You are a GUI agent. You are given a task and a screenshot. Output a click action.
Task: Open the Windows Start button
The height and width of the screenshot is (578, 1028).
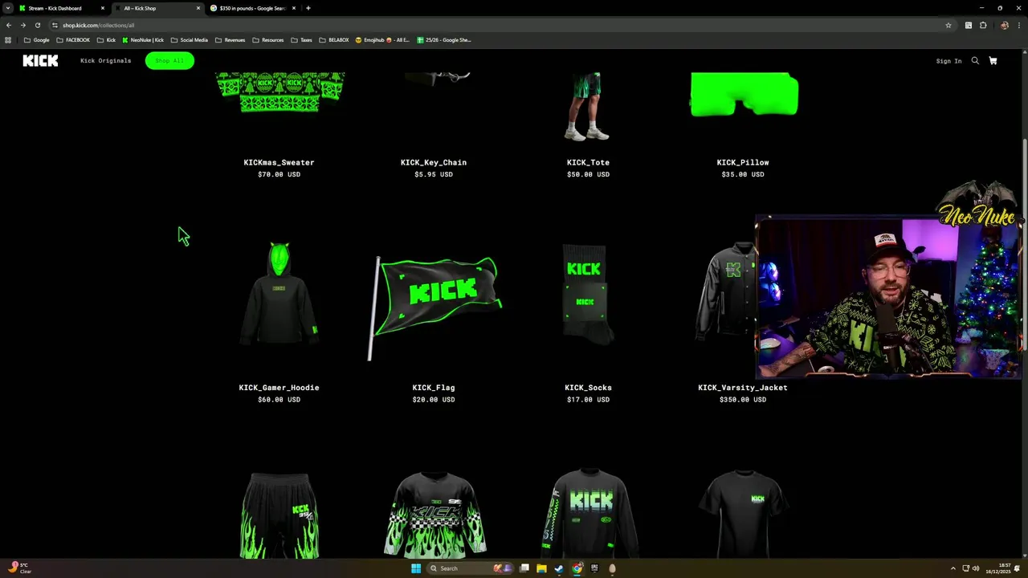tap(416, 568)
